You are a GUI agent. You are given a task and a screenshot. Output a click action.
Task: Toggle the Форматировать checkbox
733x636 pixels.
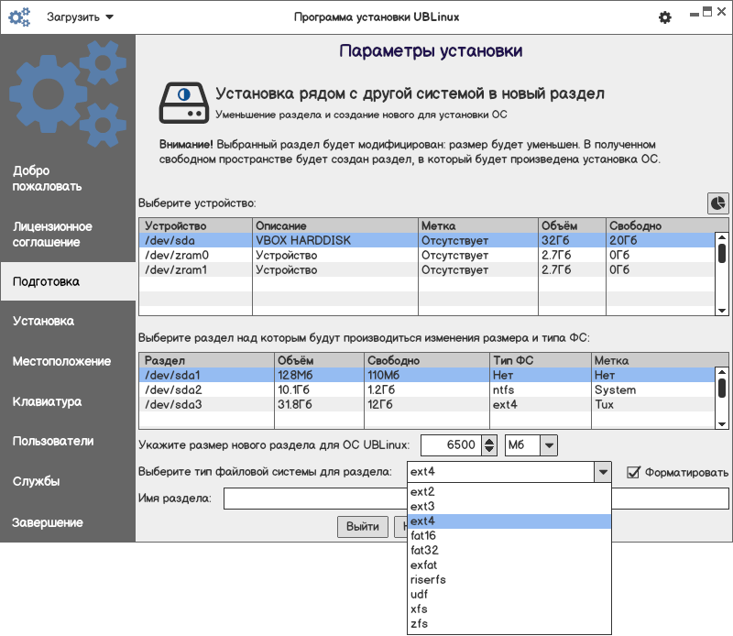click(633, 472)
